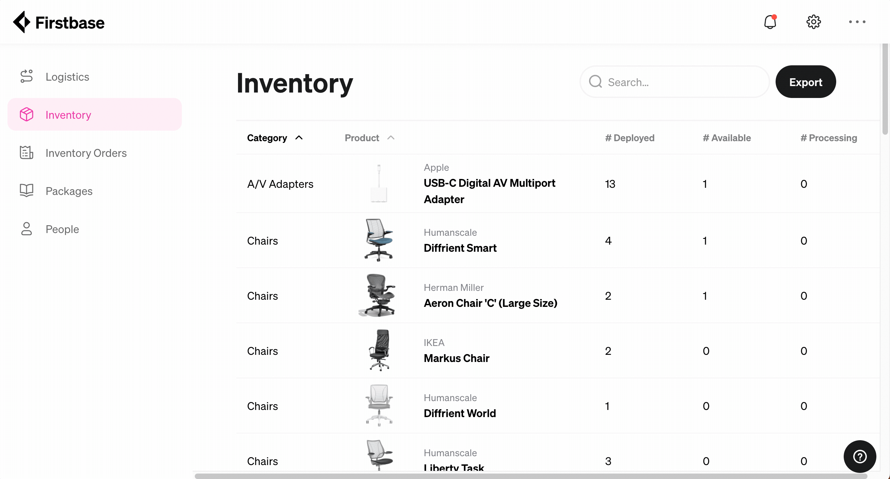Click the # Processing column header
The image size is (890, 479).
[828, 138]
